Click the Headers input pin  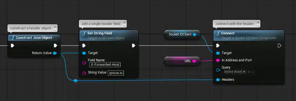pos(218,80)
